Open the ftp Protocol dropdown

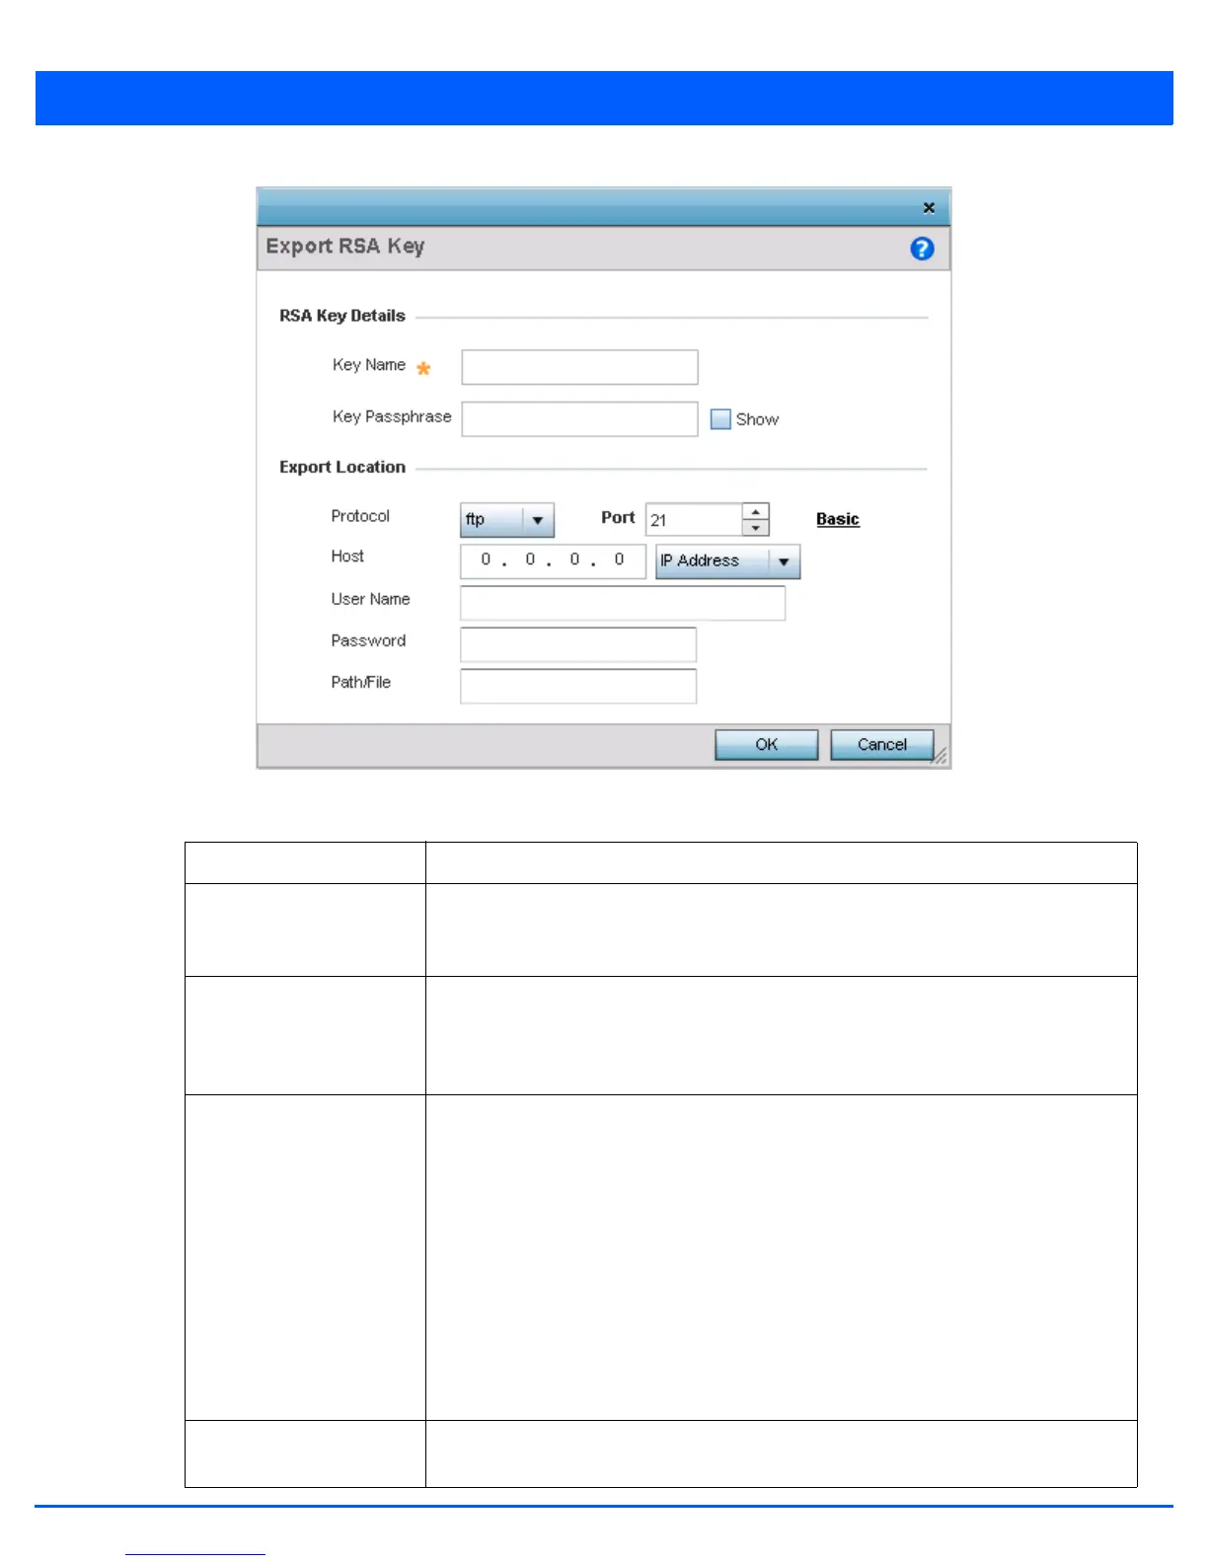(x=507, y=520)
